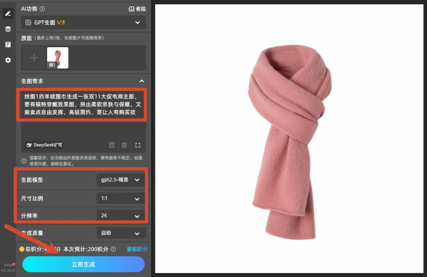Click the 立即生成 generate button
This screenshot has height=277, width=427.
(x=83, y=264)
